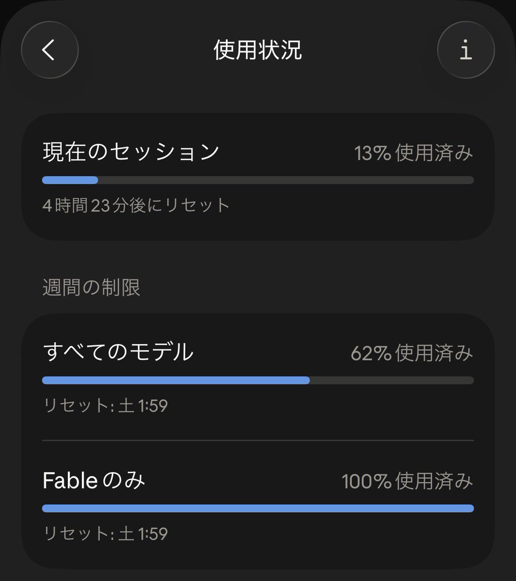Image resolution: width=516 pixels, height=581 pixels.
Task: Click the filled blue portion of session bar
Action: [x=70, y=180]
